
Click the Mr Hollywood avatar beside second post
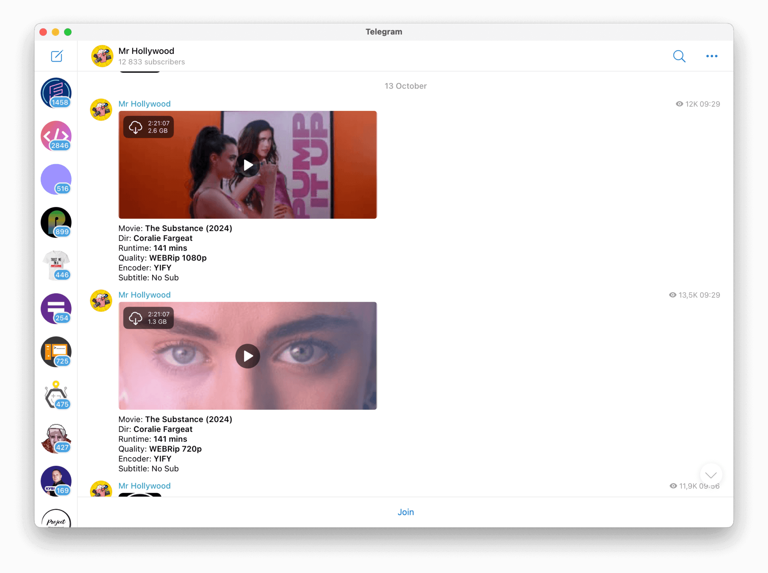(101, 300)
